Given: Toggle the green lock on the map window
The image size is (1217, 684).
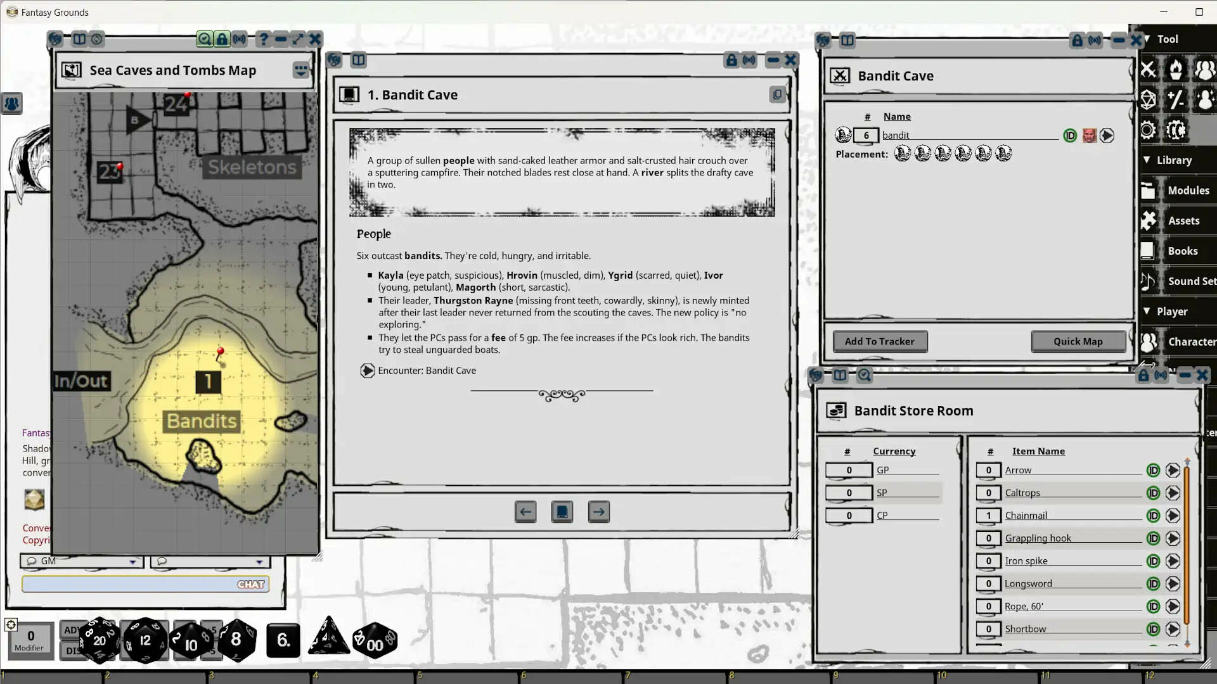Looking at the screenshot, I should click(222, 39).
